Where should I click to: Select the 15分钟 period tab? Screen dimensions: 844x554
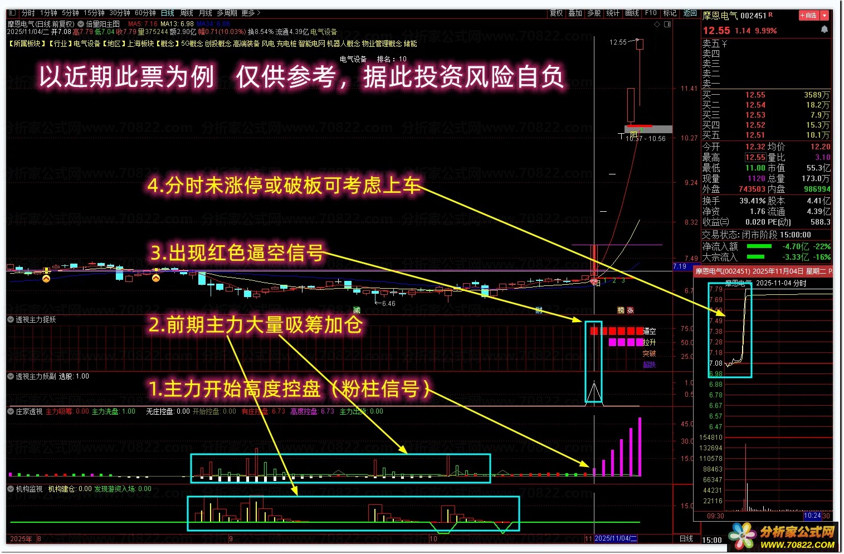(94, 13)
